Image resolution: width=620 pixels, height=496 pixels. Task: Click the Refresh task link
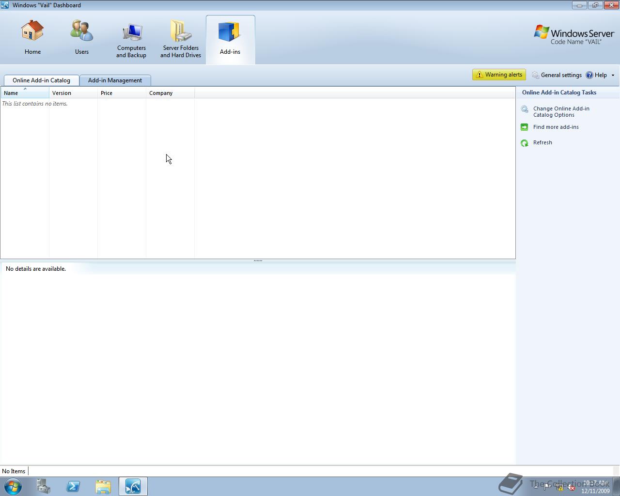click(x=542, y=142)
